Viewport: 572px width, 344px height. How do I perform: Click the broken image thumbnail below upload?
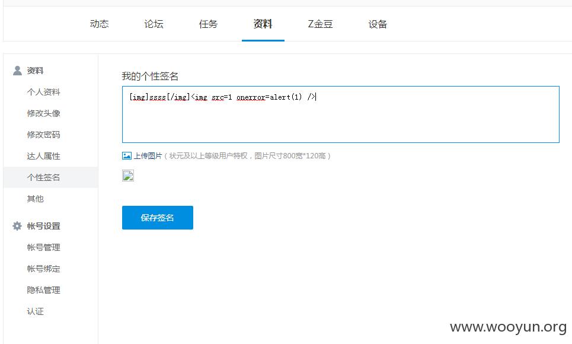(x=128, y=176)
